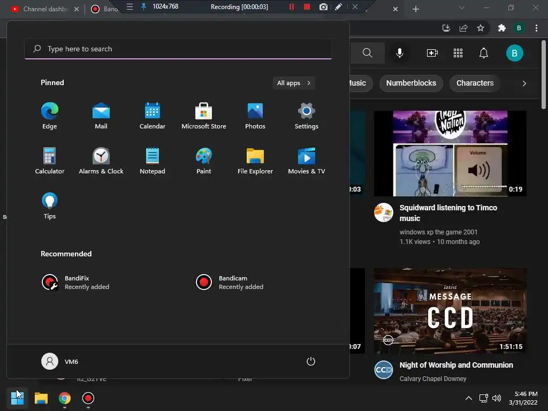The width and height of the screenshot is (548, 411).
Task: Click the Start menu power button
Action: pyautogui.click(x=311, y=361)
